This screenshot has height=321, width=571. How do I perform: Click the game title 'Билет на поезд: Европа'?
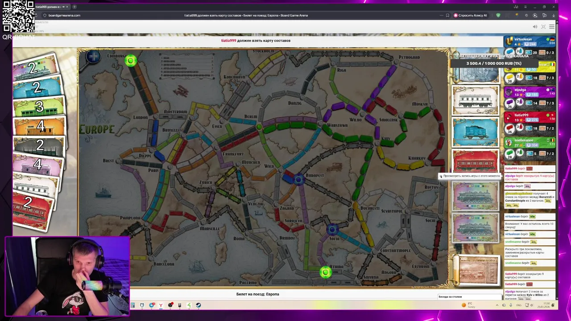(257, 294)
